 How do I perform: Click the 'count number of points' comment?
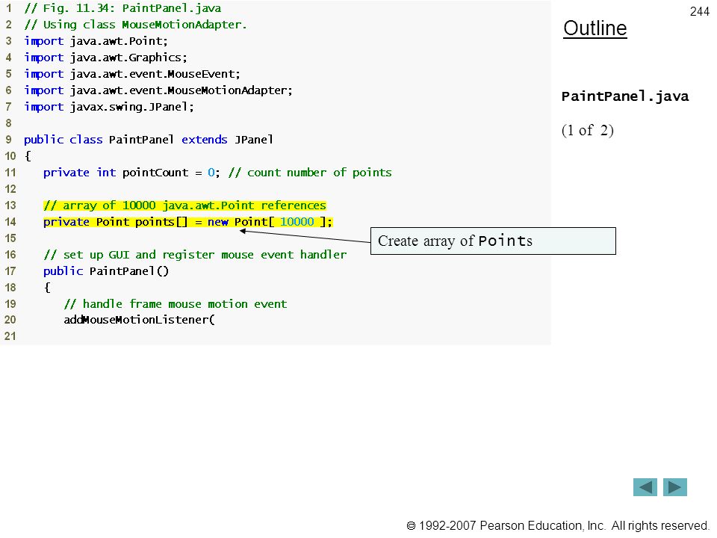pyautogui.click(x=310, y=173)
